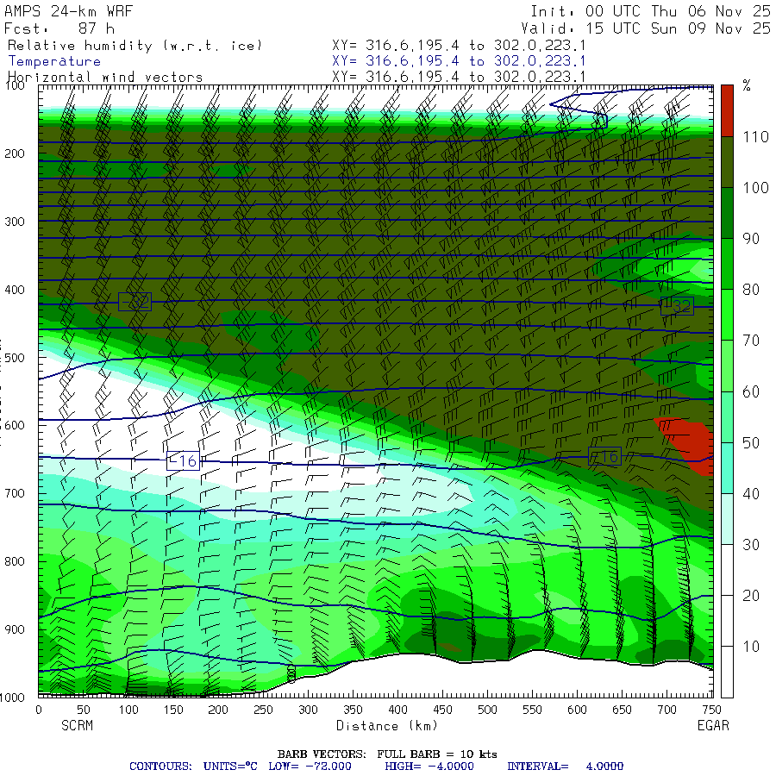Click the SCRM station label
The image size is (776, 776).
pos(78,725)
